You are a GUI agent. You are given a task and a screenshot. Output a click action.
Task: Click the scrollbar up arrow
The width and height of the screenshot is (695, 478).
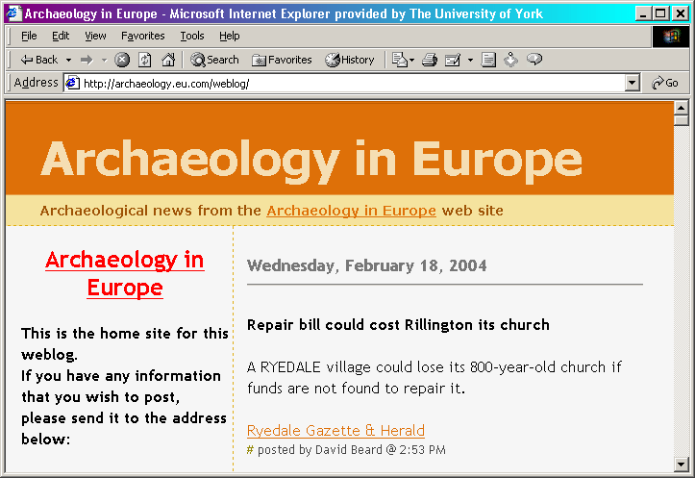pos(681,108)
